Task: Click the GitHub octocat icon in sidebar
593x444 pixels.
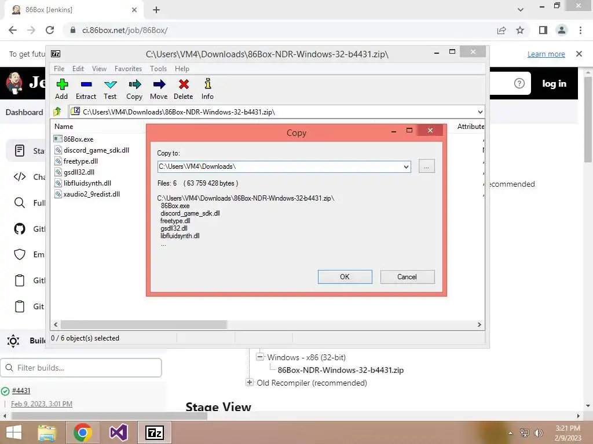Action: (x=20, y=229)
